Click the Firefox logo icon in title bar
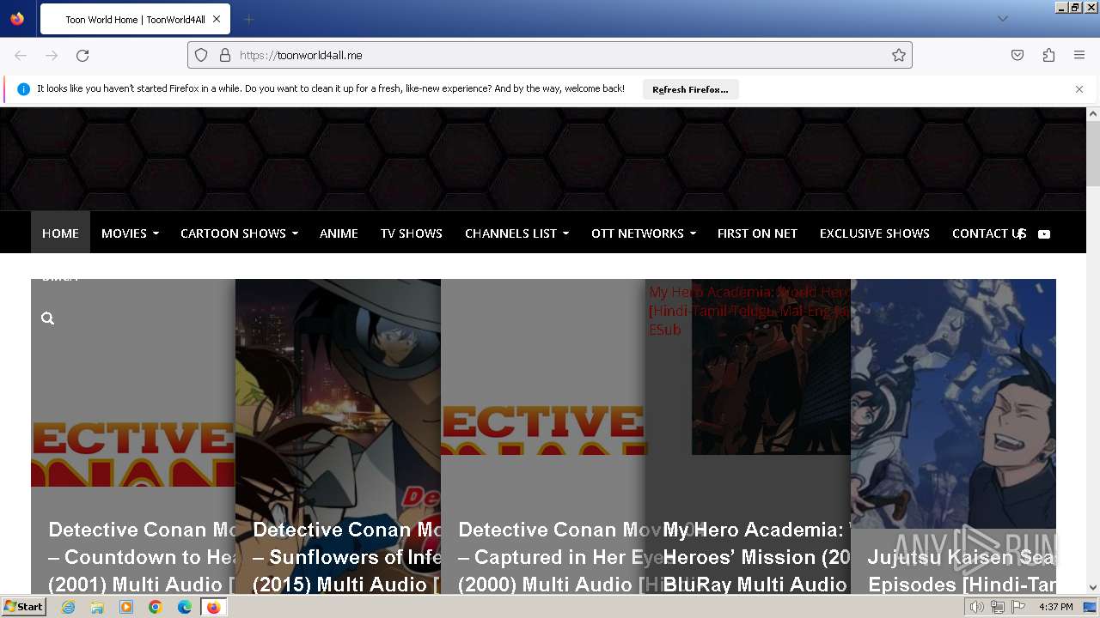This screenshot has height=618, width=1100. [x=17, y=19]
